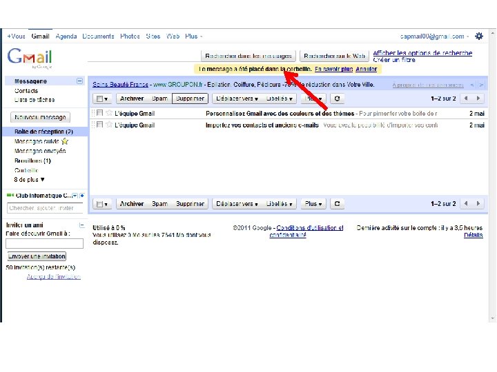This screenshot has width=497, height=372.
Task: Open Web in the top bar
Action: pyautogui.click(x=173, y=37)
